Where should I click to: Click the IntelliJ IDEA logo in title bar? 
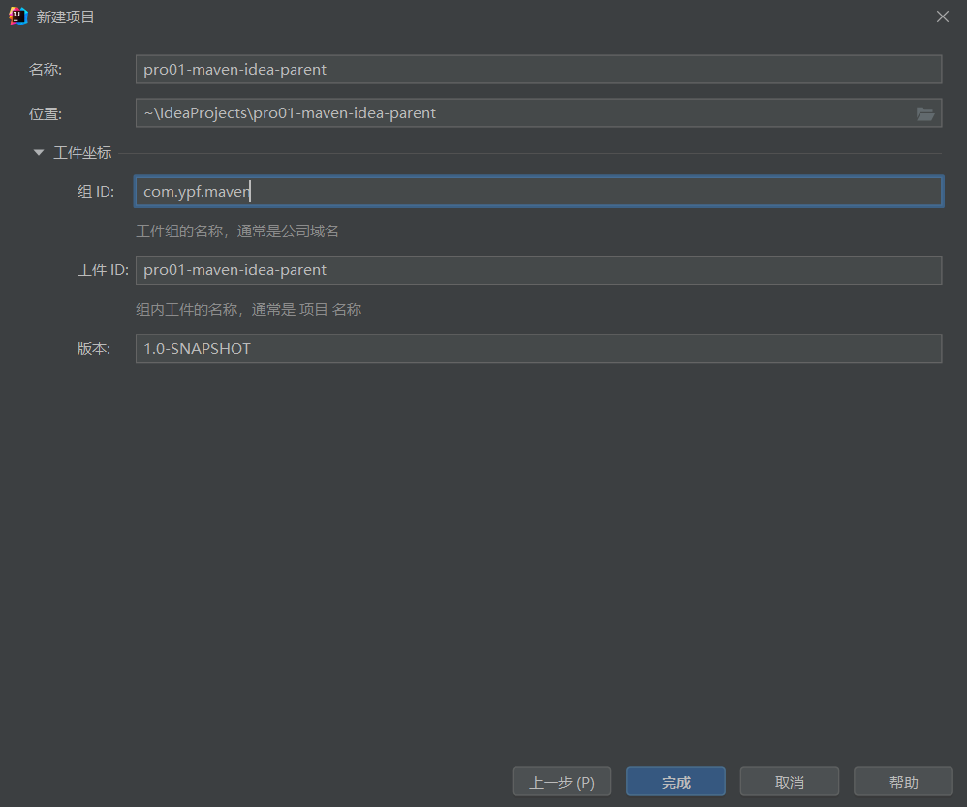(18, 16)
